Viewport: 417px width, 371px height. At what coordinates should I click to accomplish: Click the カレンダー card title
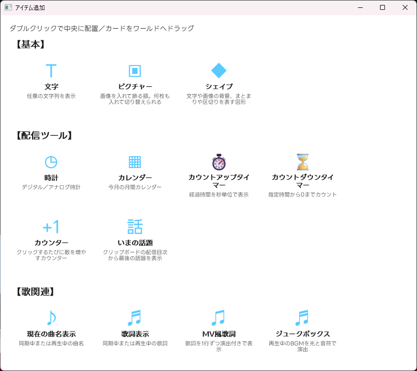point(135,178)
